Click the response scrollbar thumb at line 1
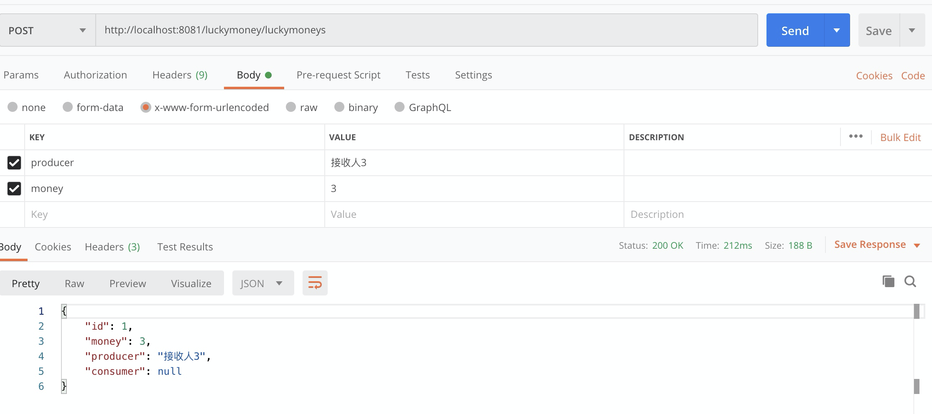This screenshot has height=414, width=932. click(917, 311)
